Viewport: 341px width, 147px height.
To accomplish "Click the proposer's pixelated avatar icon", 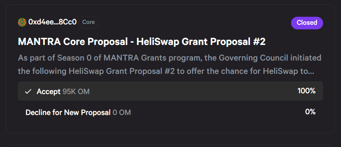I will pos(22,22).
